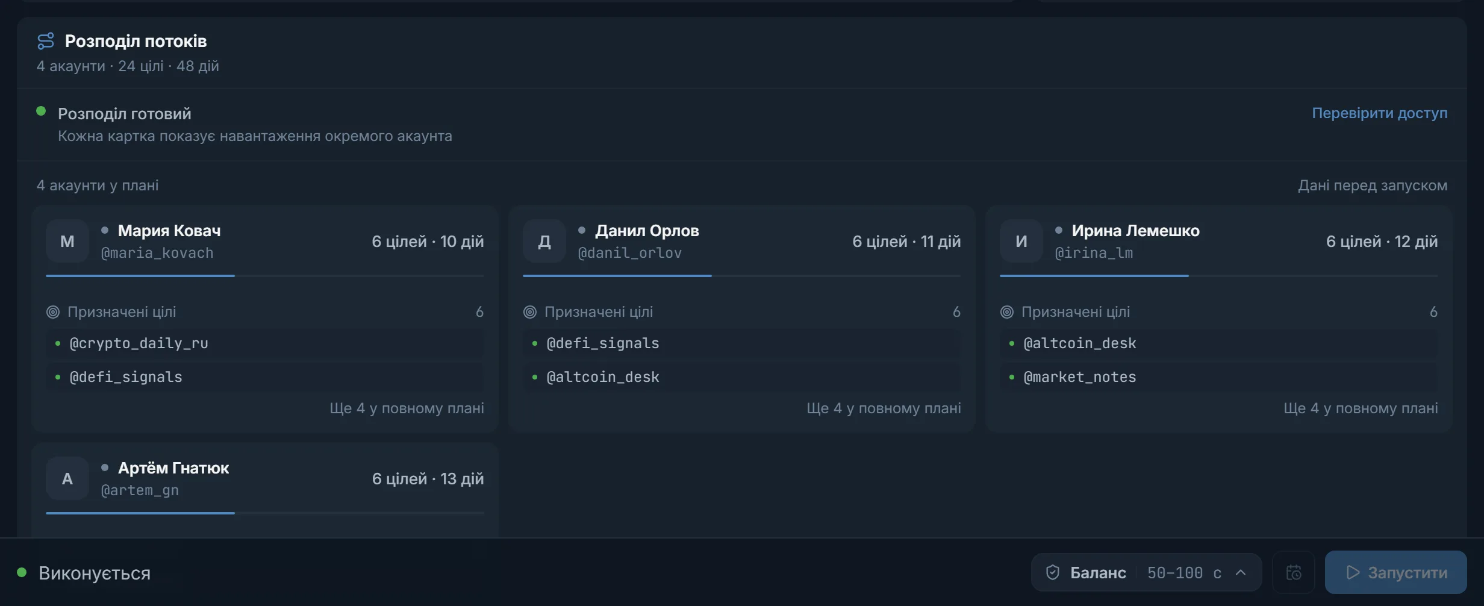Viewport: 1484px width, 606px height.
Task: Select the target "@crypto_daily_ru"
Action: click(x=265, y=343)
